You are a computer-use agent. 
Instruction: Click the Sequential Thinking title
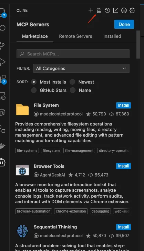pos(55,227)
